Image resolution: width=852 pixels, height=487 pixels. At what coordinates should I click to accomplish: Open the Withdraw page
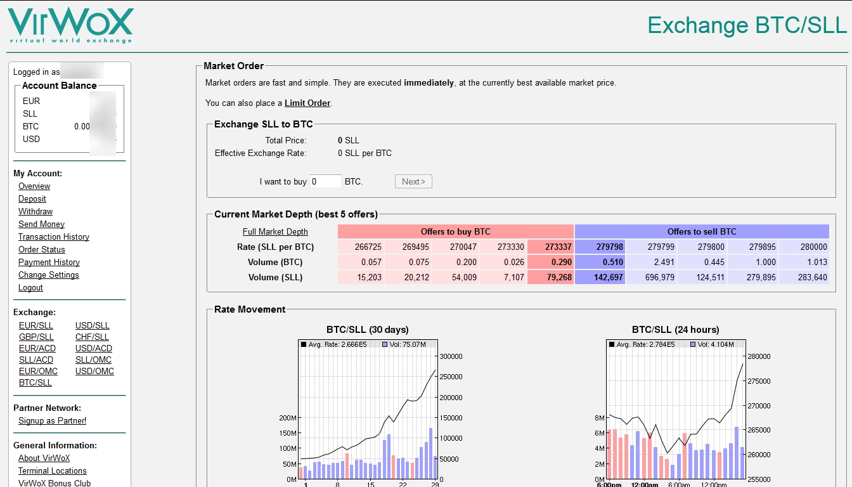point(35,212)
